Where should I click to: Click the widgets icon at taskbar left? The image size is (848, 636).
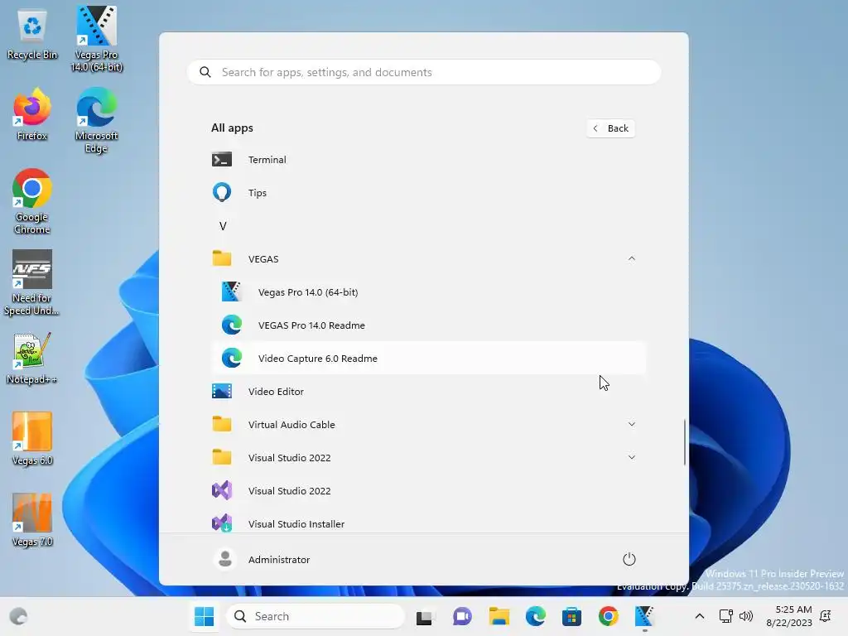tap(18, 616)
